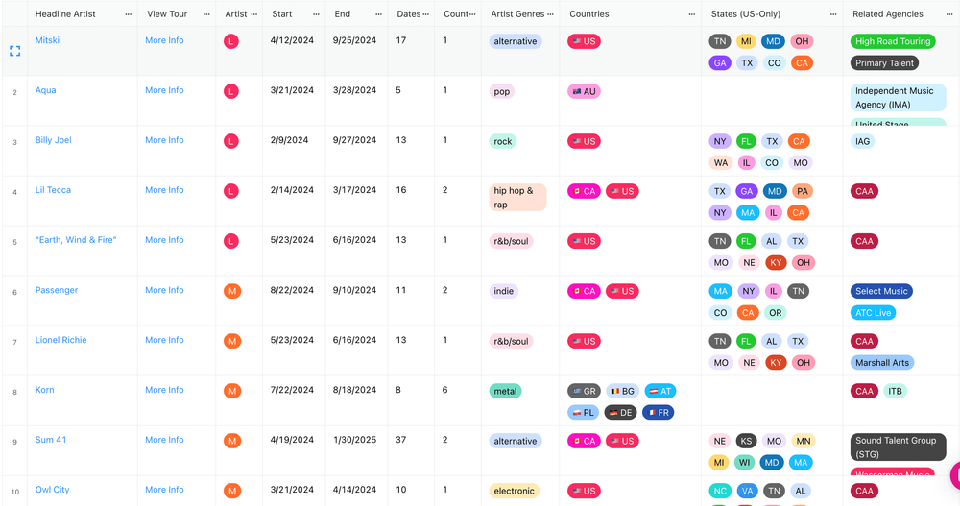Click More Info in the Korn row
Image resolution: width=960 pixels, height=506 pixels.
pos(164,390)
